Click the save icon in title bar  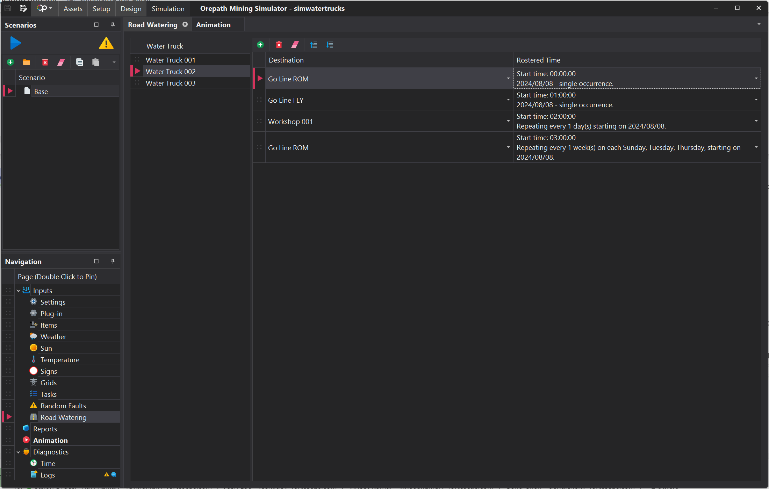coord(8,8)
